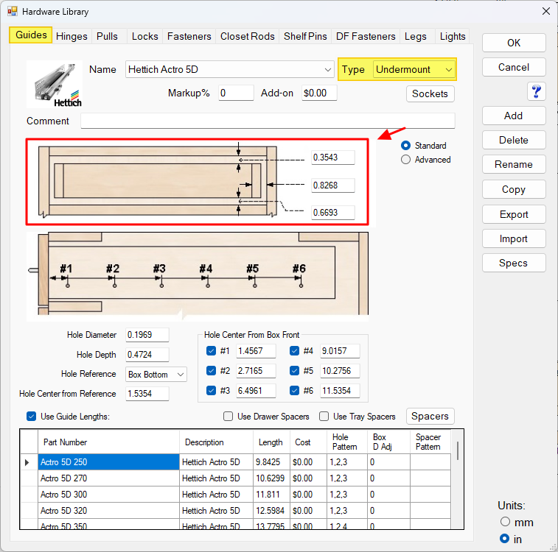Viewport: 558px width, 552px height.
Task: Click the blue question mark help icon
Action: click(536, 91)
